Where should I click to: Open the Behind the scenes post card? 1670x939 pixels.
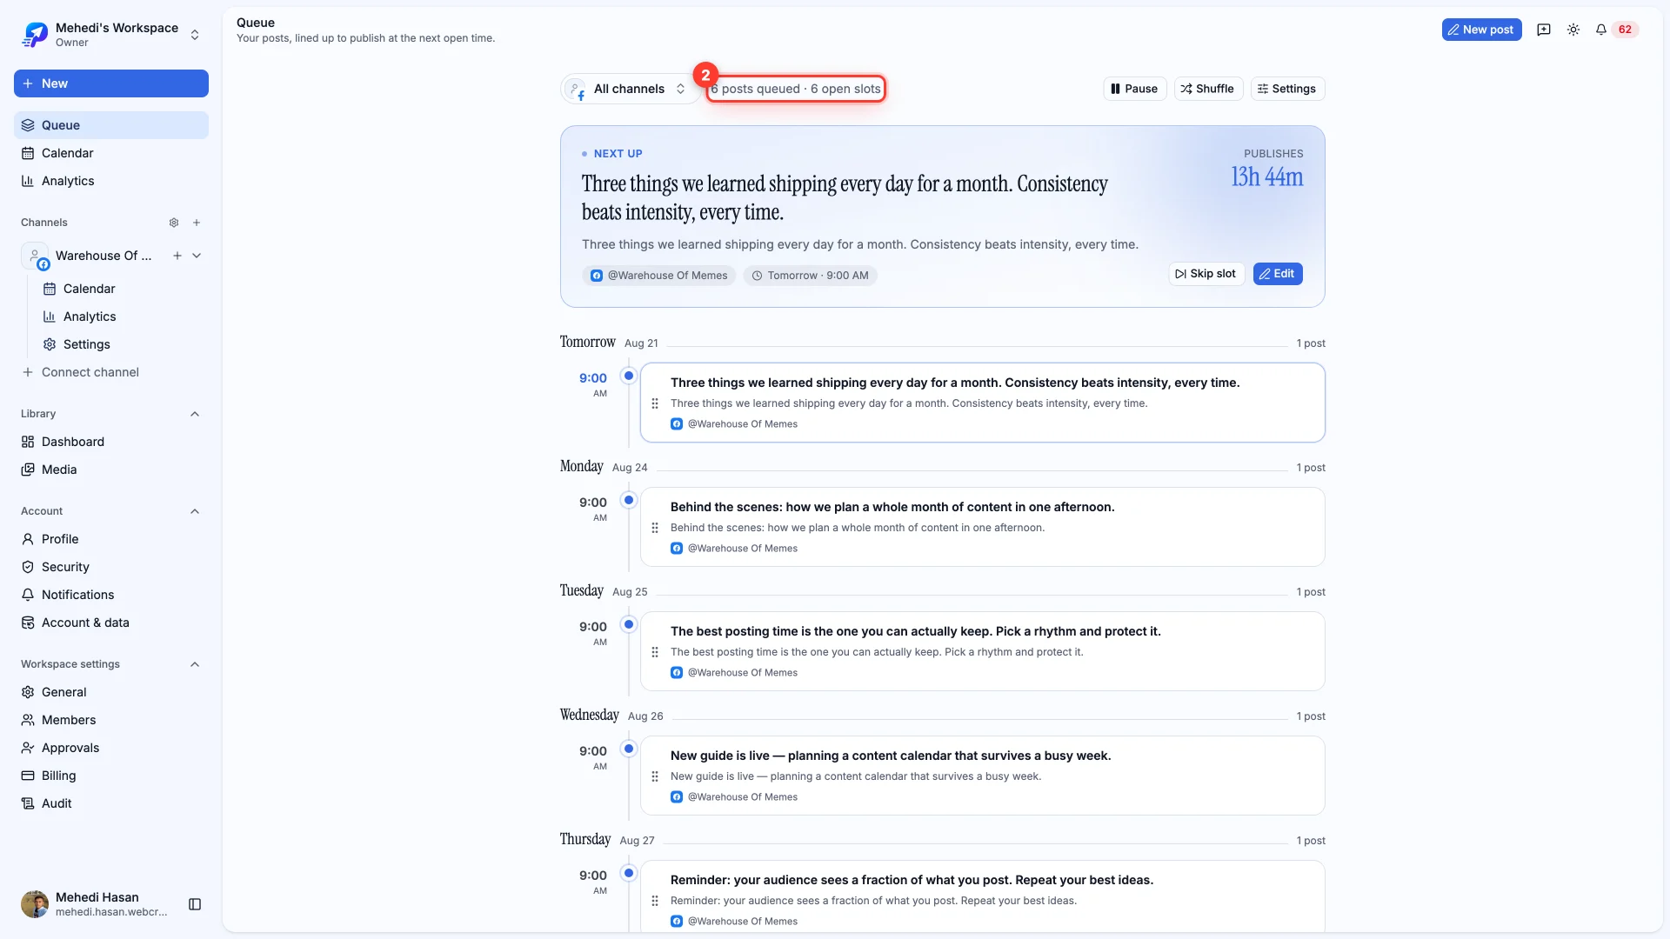coord(983,527)
